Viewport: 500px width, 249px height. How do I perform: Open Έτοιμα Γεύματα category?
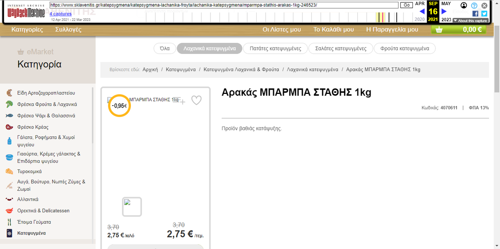click(34, 222)
